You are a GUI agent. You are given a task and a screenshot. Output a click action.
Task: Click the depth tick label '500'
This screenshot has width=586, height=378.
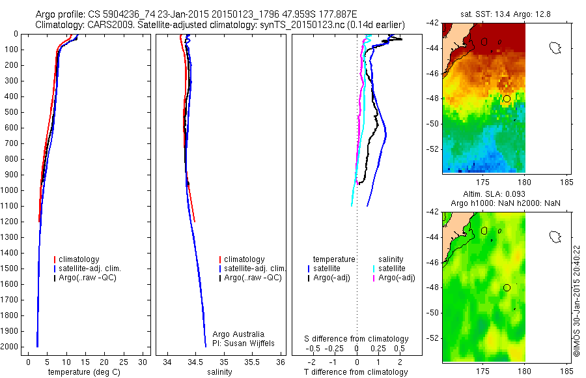coord(12,112)
